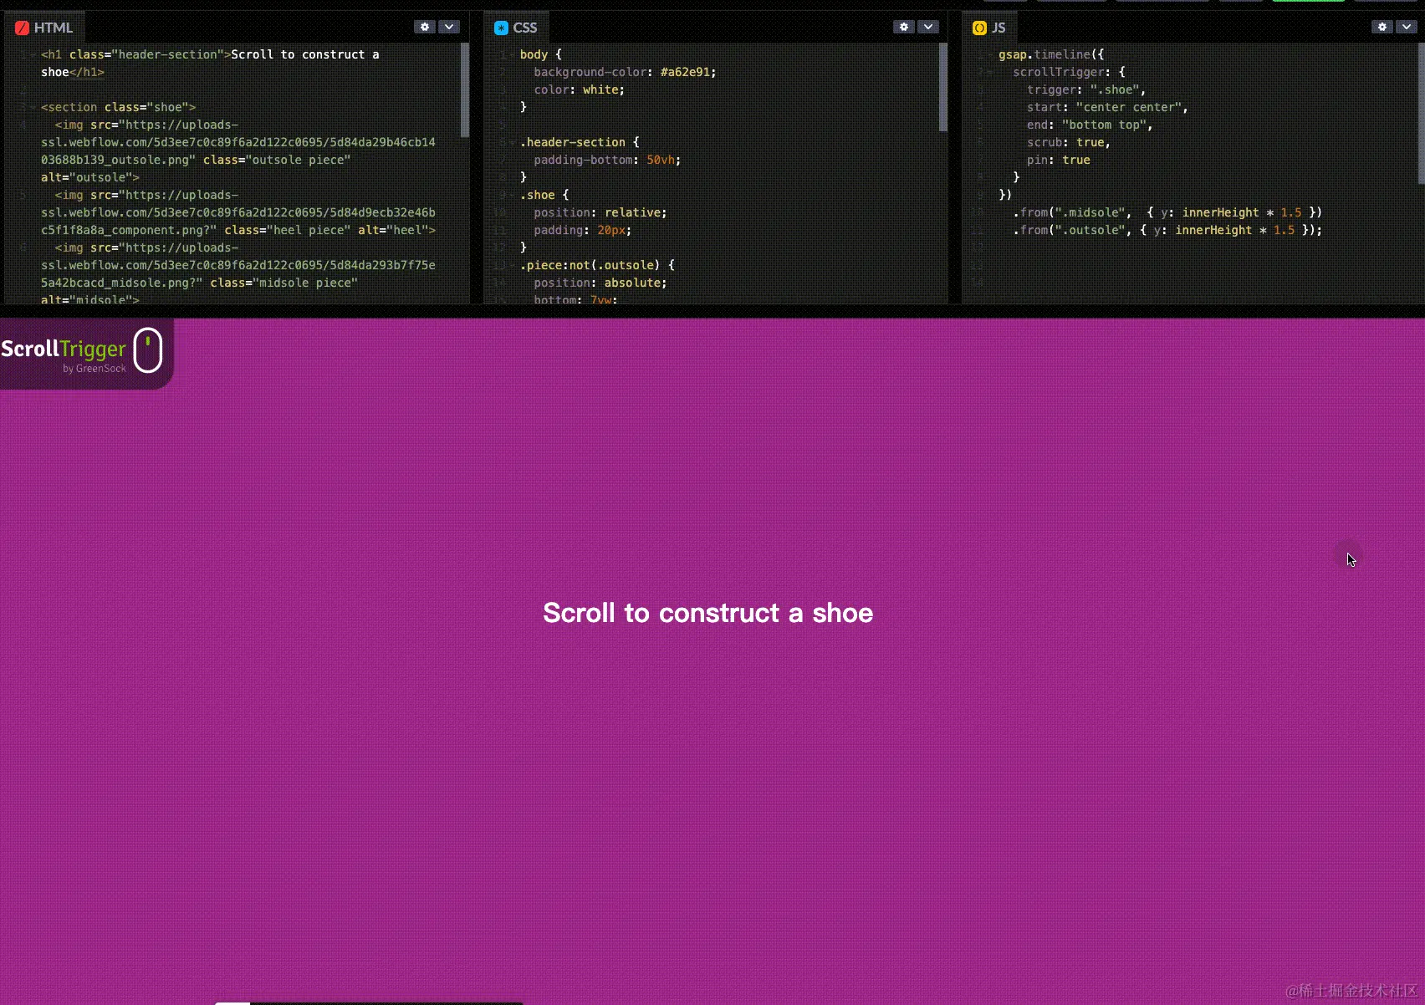The height and width of the screenshot is (1005, 1425).
Task: Open the CSS panel settings gear
Action: pos(903,26)
